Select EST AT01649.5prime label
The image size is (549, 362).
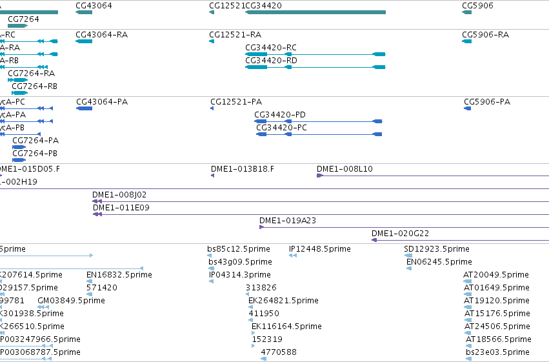coord(497,288)
